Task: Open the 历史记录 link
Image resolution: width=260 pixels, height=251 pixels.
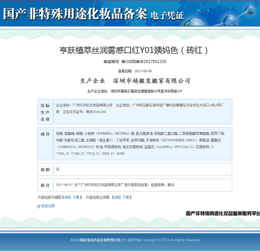Action: point(48,206)
